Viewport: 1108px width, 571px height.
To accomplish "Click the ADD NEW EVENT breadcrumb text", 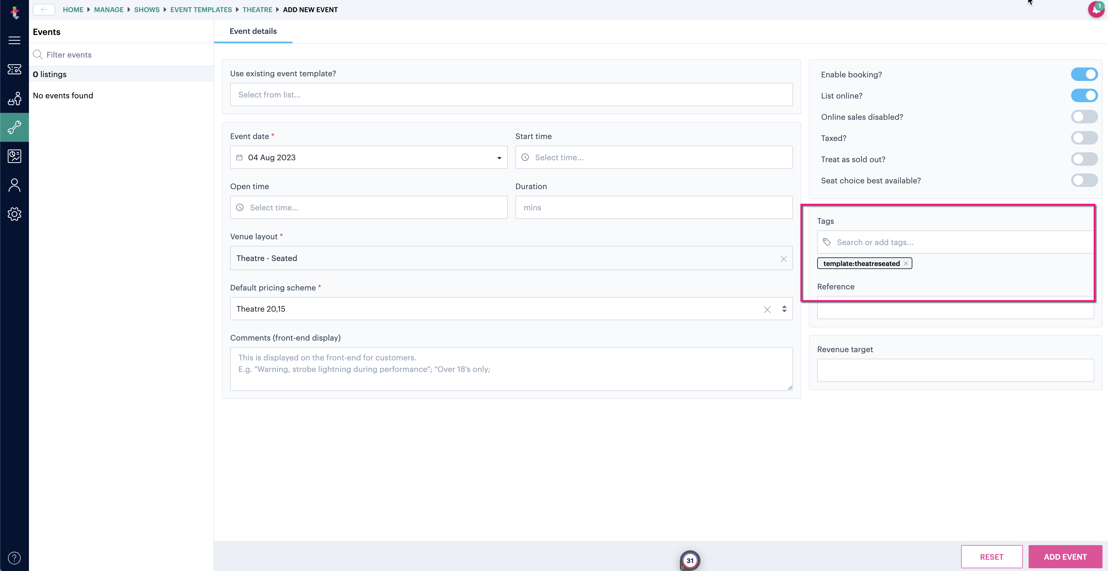I will [x=310, y=9].
